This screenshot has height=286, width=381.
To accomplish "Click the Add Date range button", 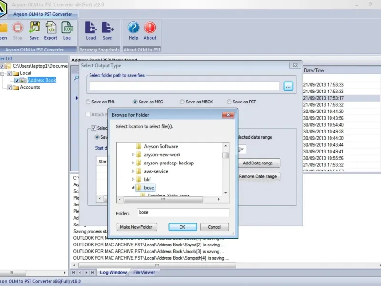I will point(258,163).
